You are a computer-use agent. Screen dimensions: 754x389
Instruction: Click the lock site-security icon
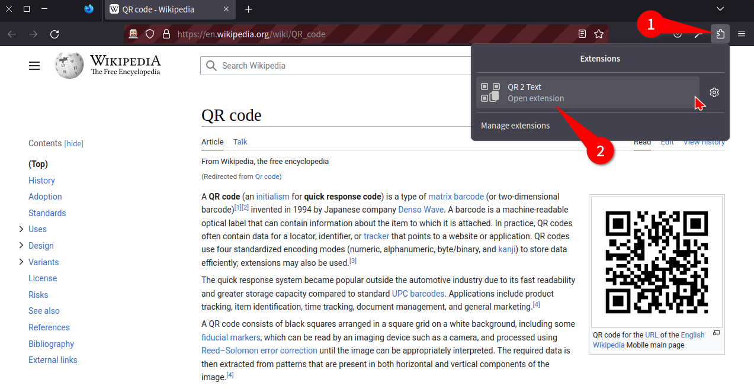166,34
